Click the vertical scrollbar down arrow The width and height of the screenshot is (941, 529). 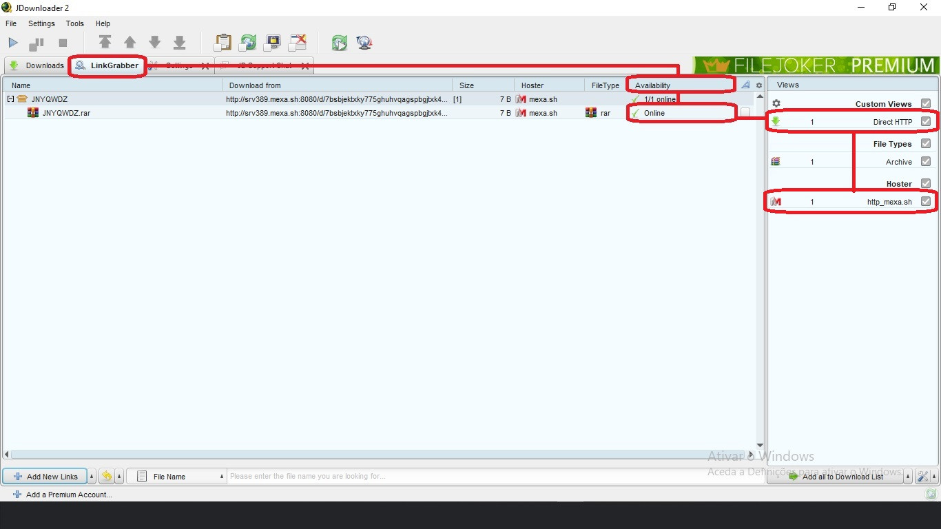(760, 446)
